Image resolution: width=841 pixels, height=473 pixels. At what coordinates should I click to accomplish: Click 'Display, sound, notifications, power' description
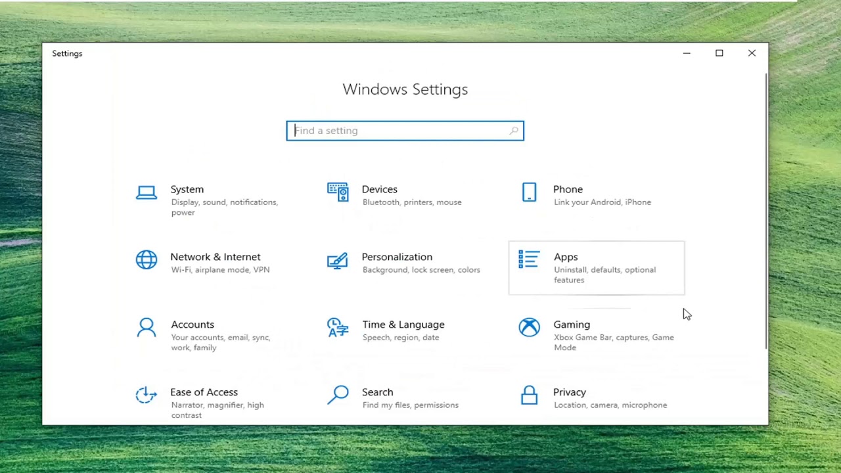[x=224, y=207]
